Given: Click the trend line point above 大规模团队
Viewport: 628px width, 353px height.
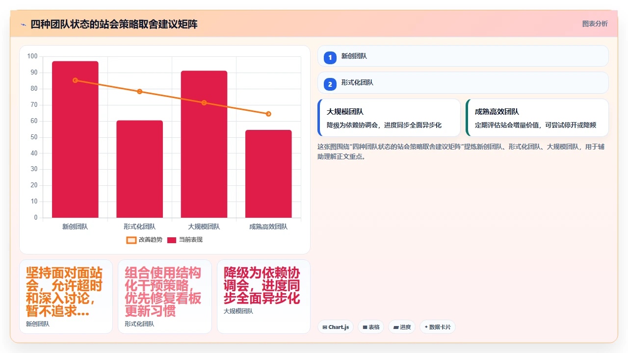Looking at the screenshot, I should click(204, 102).
